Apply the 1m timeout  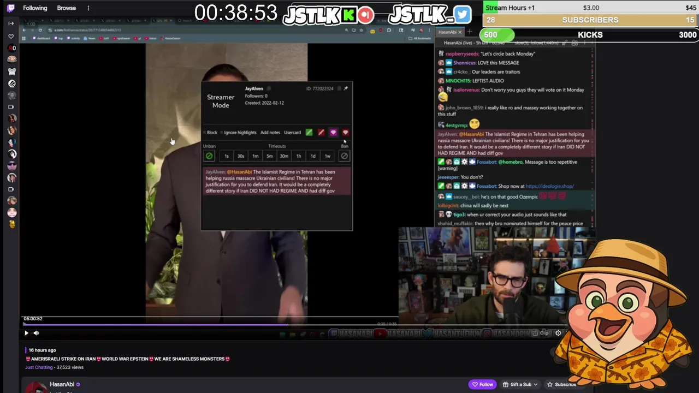click(x=255, y=156)
